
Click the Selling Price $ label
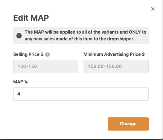tap(28, 54)
